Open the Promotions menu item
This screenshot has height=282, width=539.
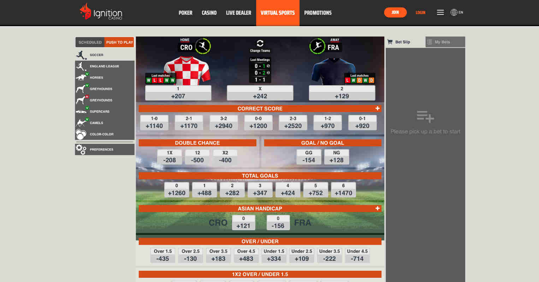[x=318, y=13]
